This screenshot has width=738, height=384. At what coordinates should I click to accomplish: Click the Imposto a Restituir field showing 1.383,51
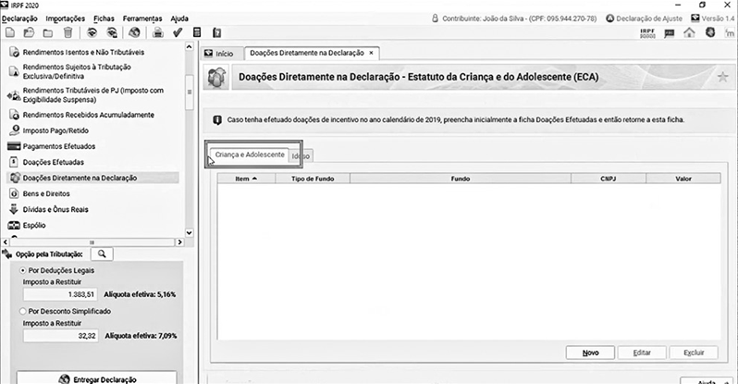pyautogui.click(x=60, y=294)
